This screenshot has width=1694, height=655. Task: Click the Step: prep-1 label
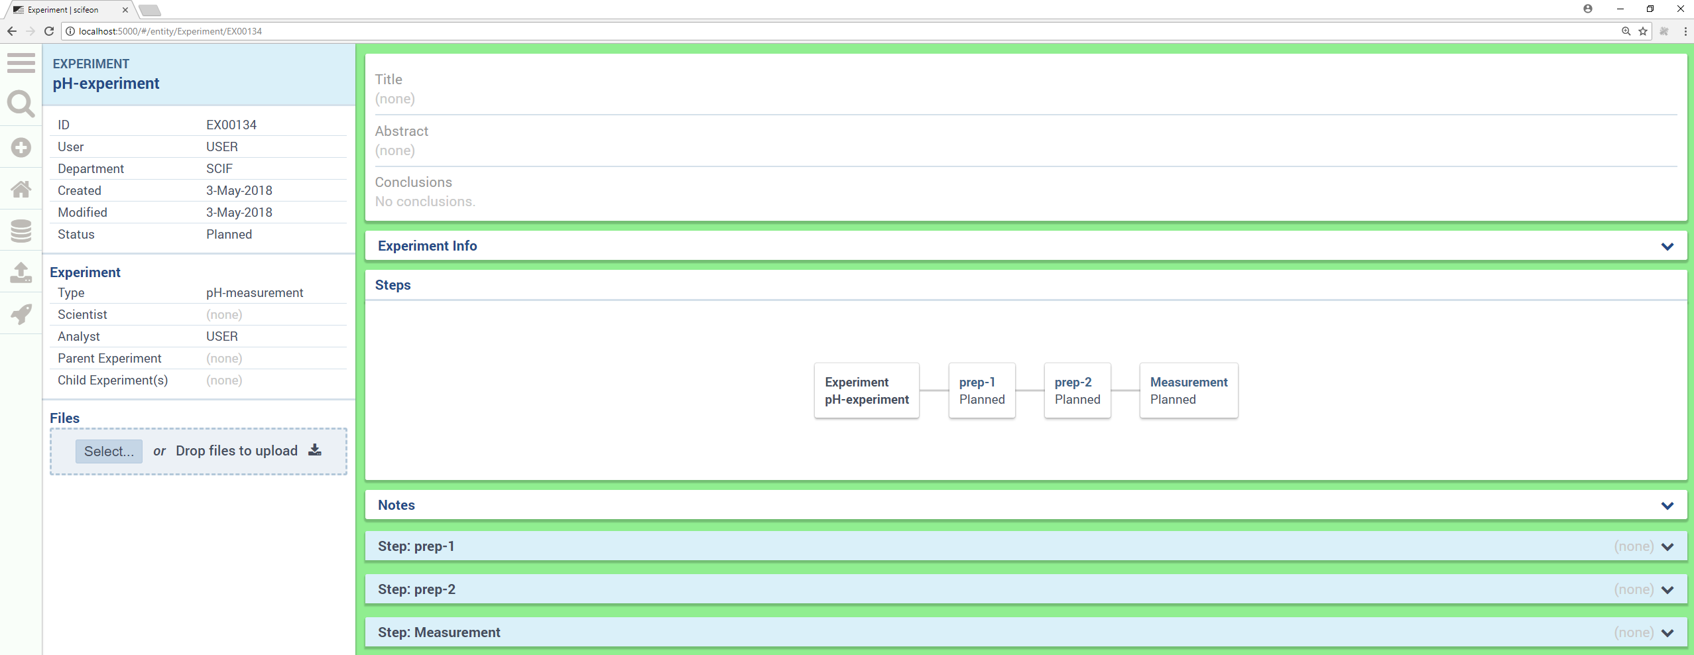coord(416,546)
